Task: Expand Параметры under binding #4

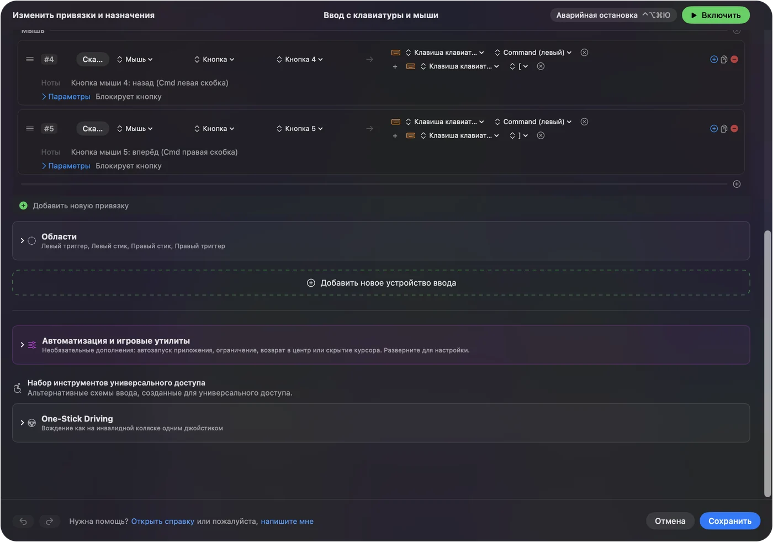Action: tap(66, 97)
